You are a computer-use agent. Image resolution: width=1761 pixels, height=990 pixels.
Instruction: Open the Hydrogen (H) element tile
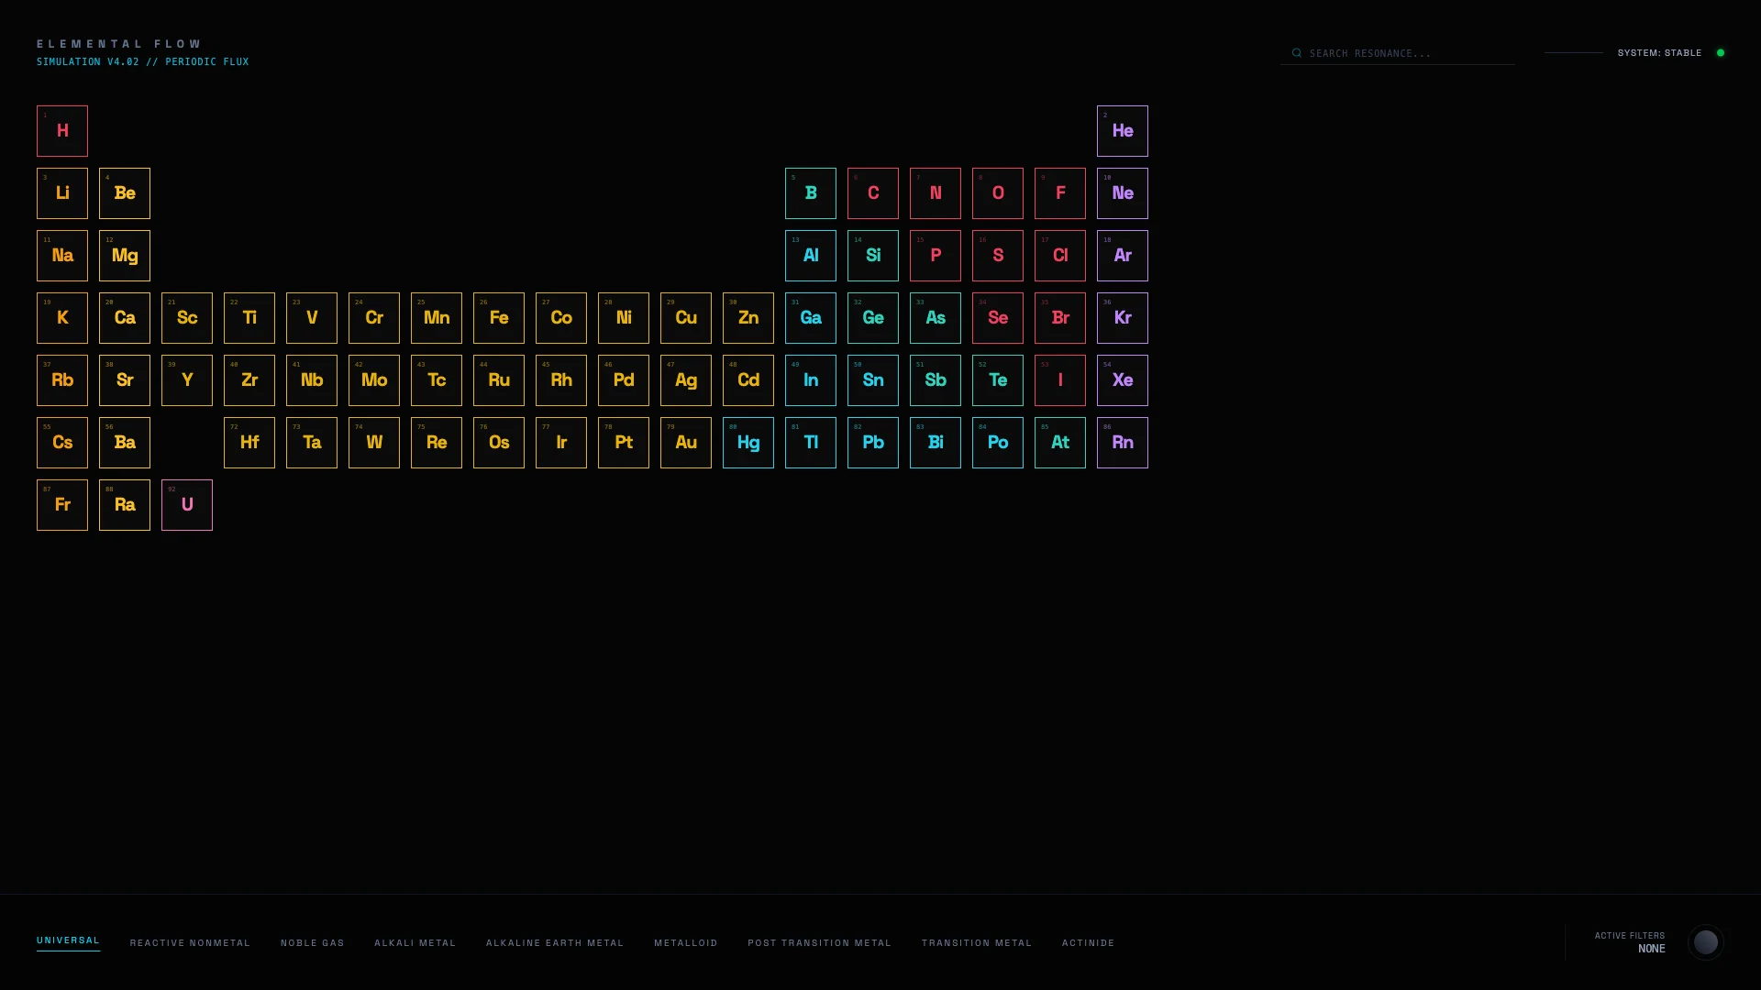coord(62,131)
